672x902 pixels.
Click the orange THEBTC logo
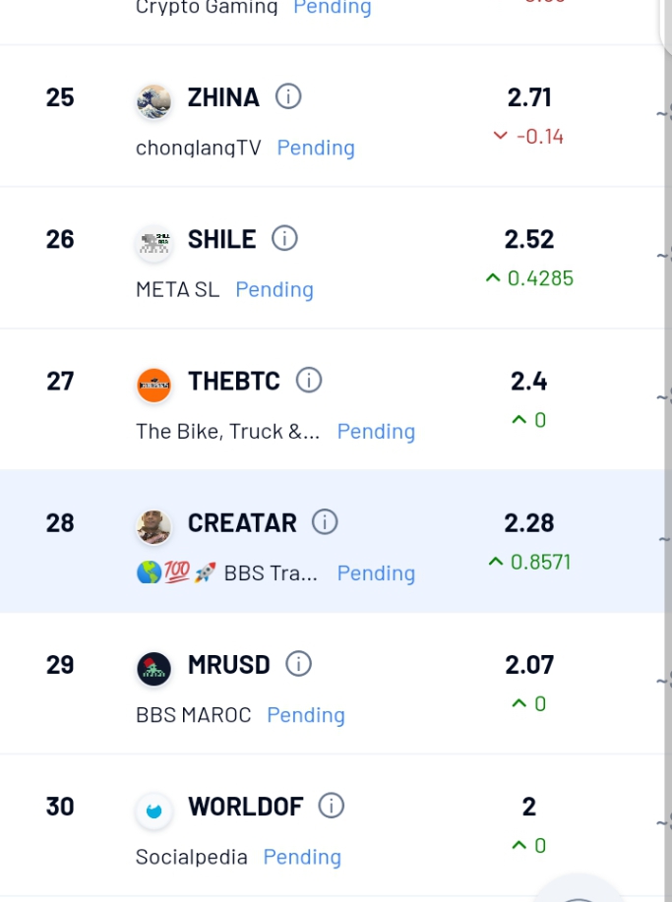pyautogui.click(x=153, y=386)
